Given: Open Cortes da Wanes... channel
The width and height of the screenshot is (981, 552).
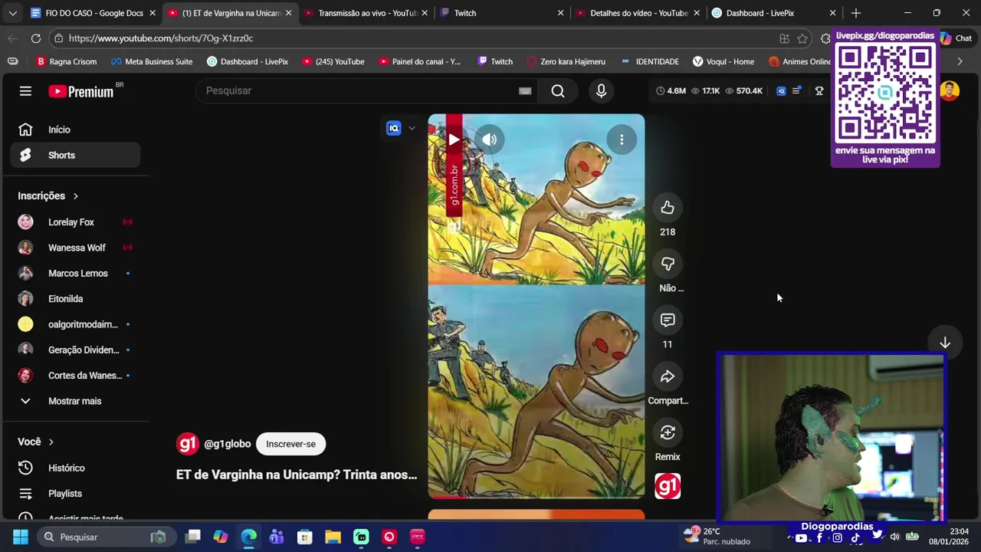Looking at the screenshot, I should click(x=75, y=376).
